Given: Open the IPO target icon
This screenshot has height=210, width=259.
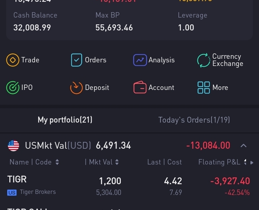Looking at the screenshot, I should 13,87.
